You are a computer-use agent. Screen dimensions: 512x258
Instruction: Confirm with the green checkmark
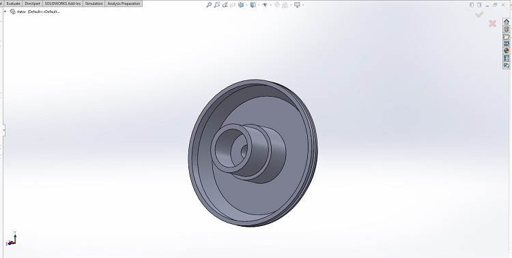point(479,15)
